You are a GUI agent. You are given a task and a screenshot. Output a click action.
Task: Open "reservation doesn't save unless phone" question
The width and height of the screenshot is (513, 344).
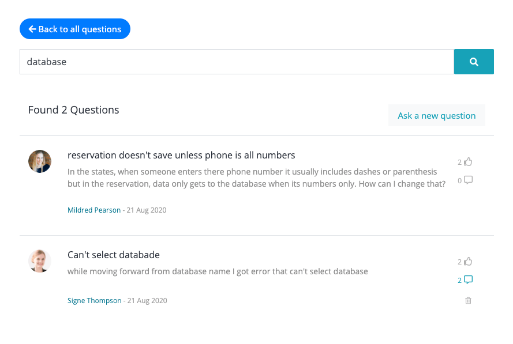(181, 155)
